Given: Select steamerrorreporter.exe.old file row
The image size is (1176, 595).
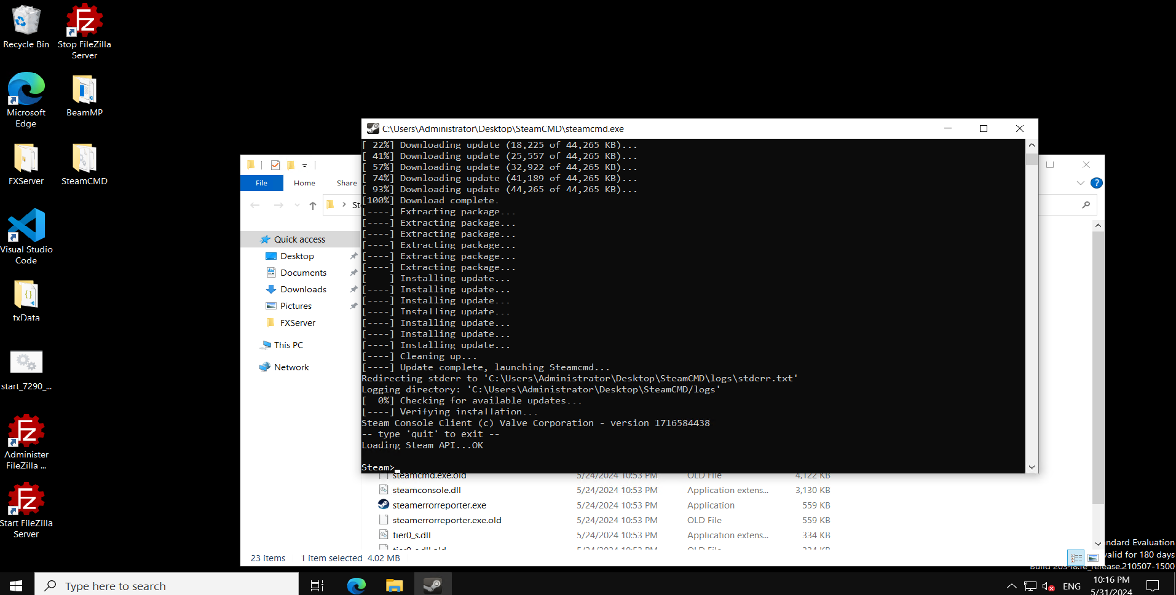Looking at the screenshot, I should tap(605, 520).
